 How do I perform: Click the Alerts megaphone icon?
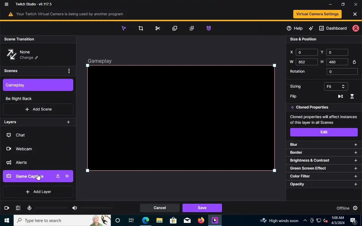(9, 162)
